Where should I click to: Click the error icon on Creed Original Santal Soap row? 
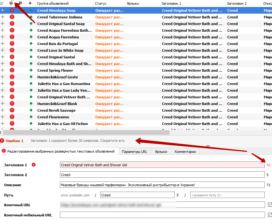click(12, 23)
